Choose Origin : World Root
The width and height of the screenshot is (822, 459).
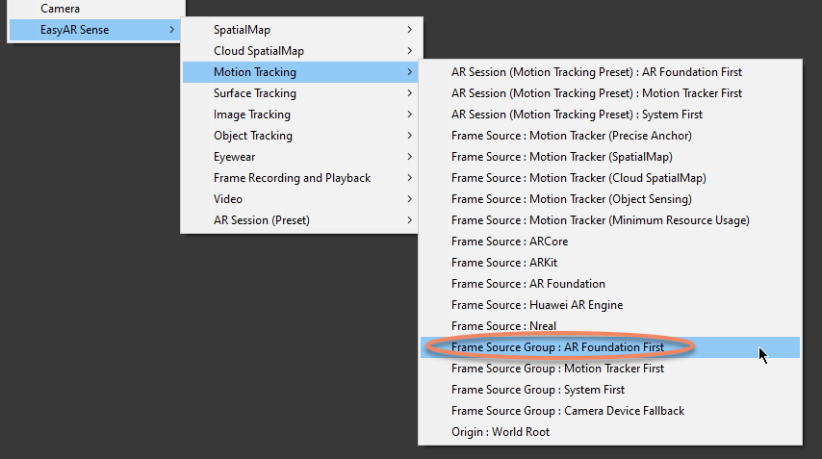point(501,432)
